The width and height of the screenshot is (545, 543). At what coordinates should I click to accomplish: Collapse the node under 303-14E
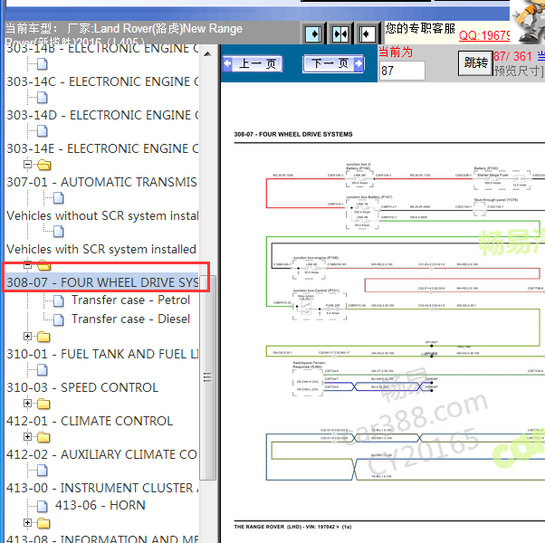(27, 164)
